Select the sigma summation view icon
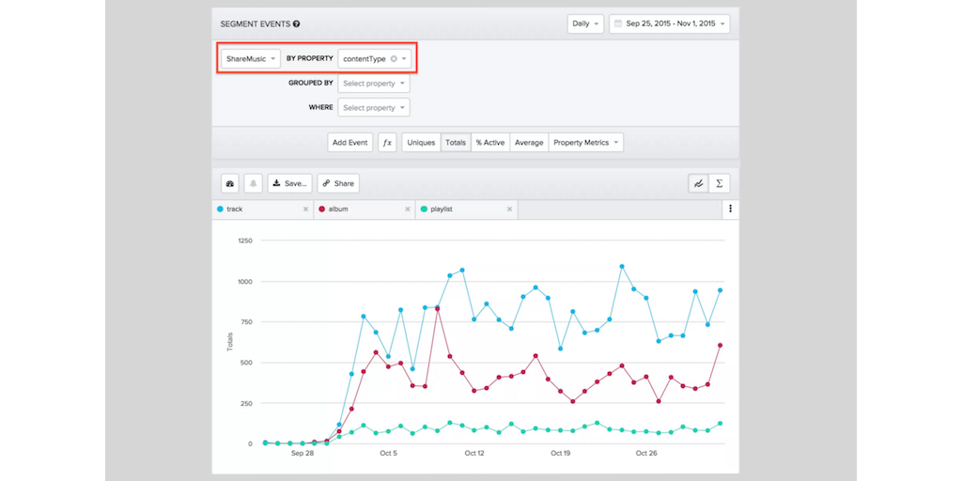 coord(720,184)
